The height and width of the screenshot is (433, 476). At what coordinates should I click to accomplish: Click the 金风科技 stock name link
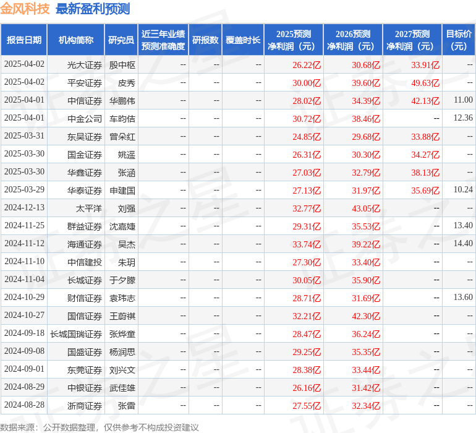coord(25,9)
